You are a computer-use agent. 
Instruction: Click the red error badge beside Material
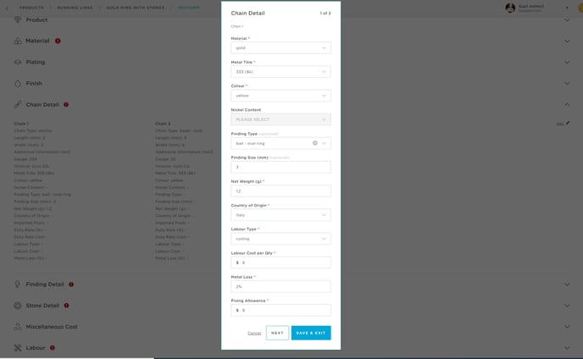pos(58,41)
